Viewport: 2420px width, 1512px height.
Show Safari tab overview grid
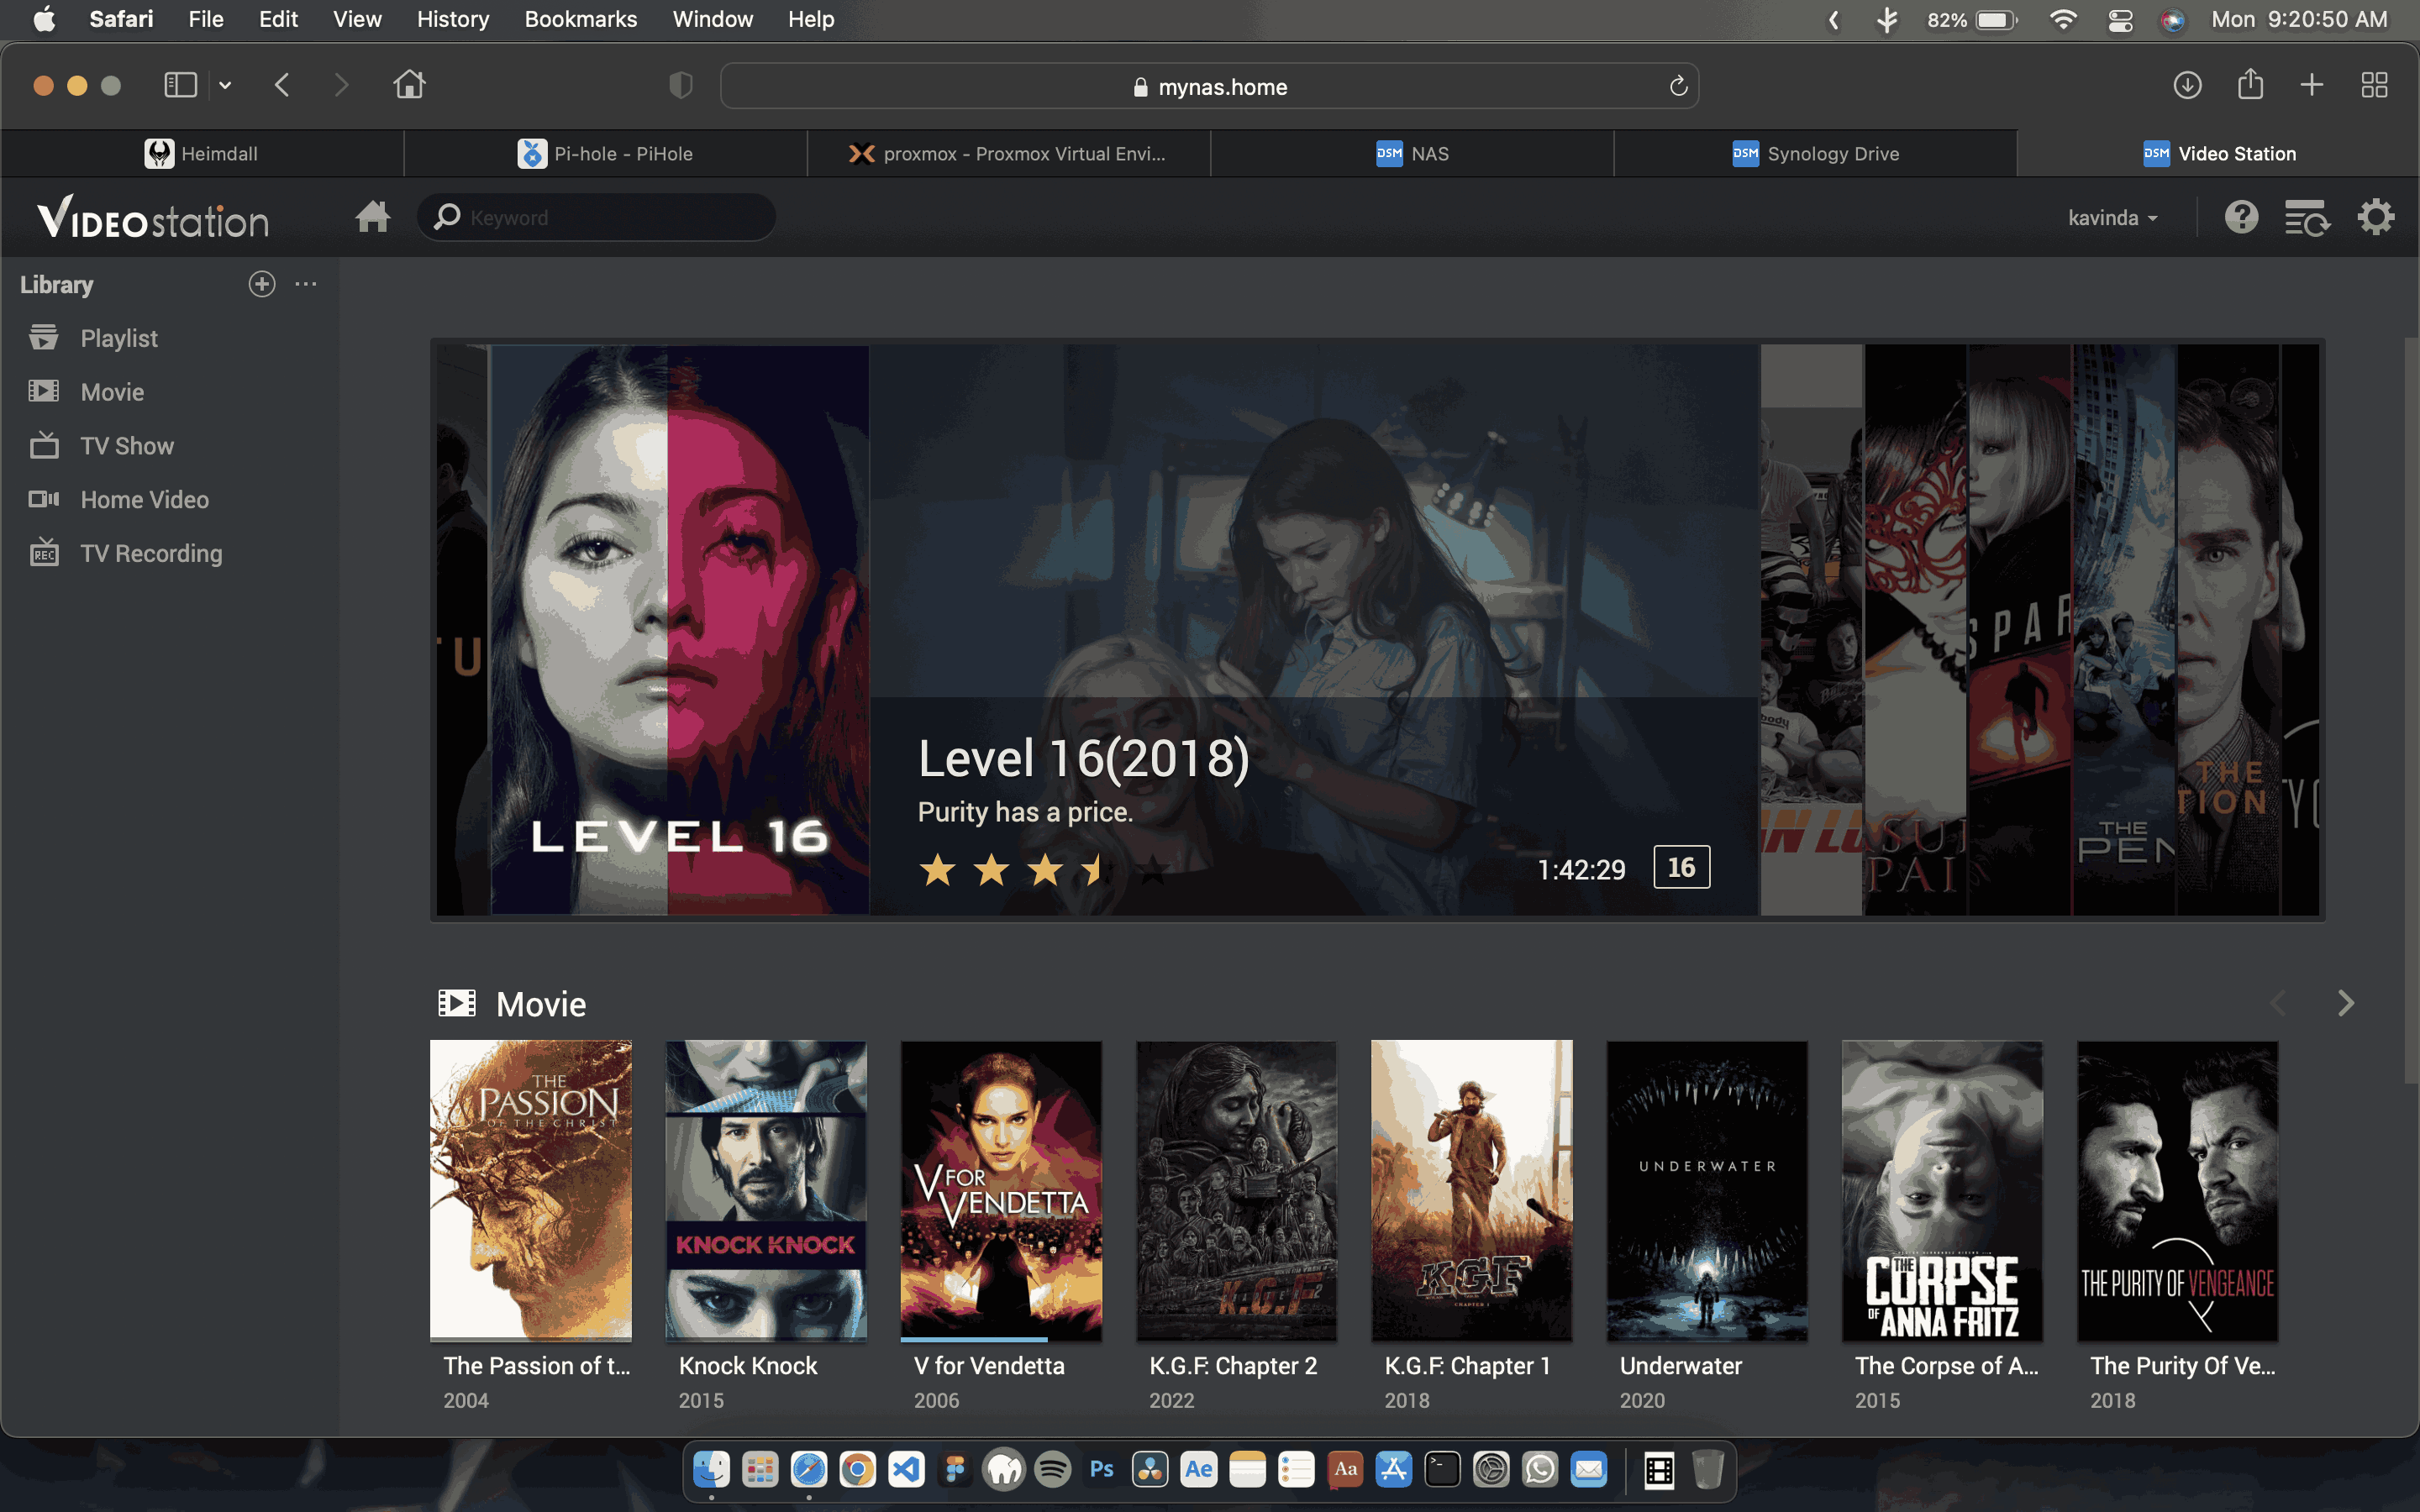pos(2374,85)
